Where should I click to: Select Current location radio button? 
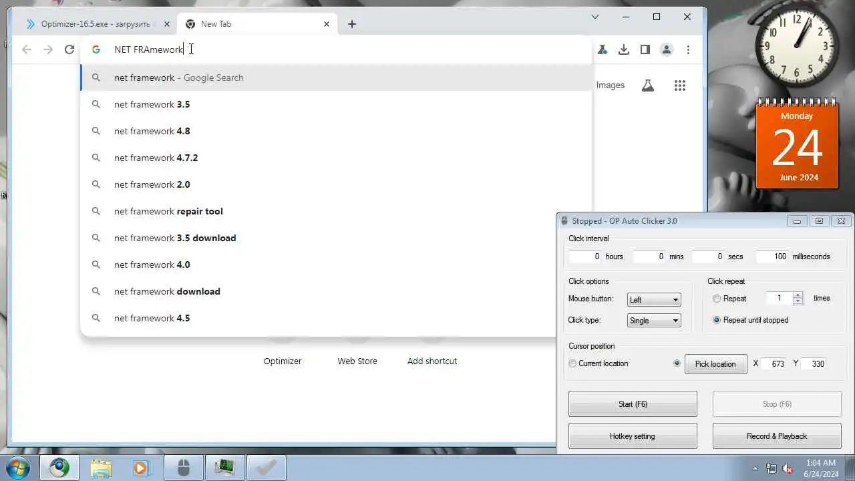click(x=572, y=363)
